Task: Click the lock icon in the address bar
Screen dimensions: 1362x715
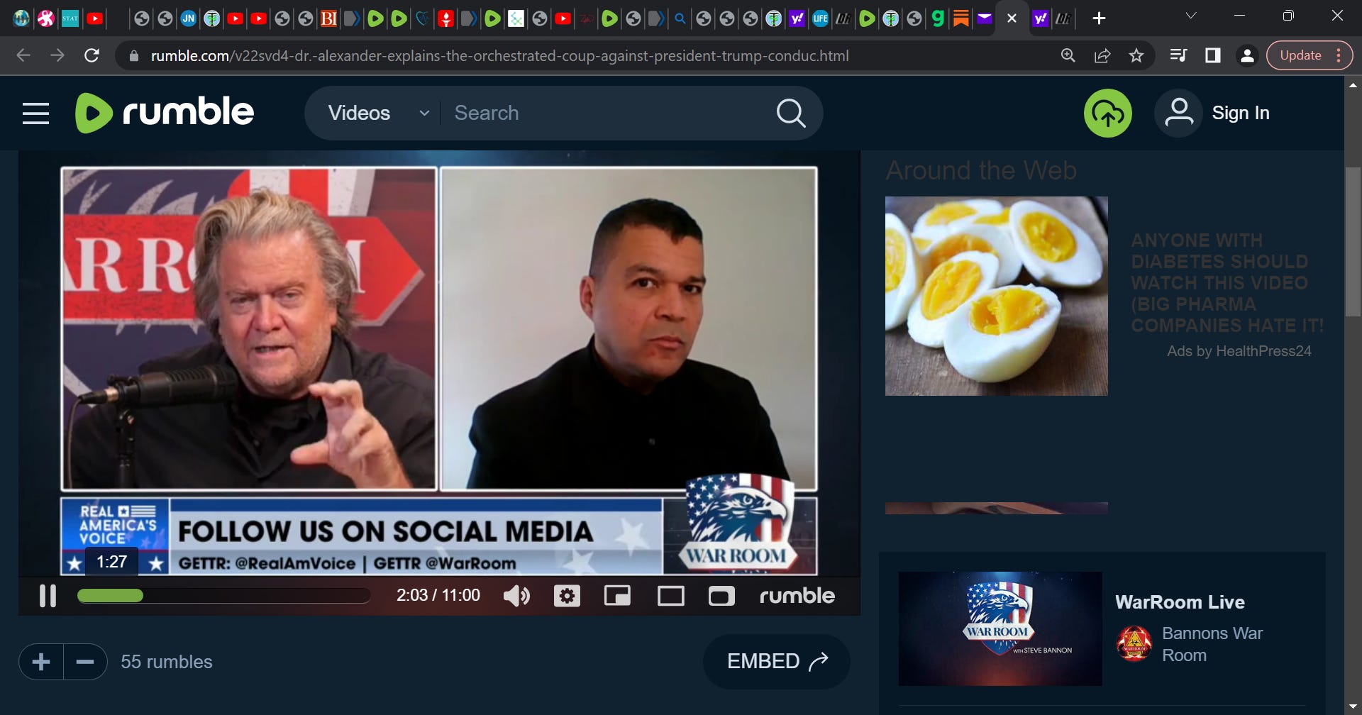Action: coord(133,56)
